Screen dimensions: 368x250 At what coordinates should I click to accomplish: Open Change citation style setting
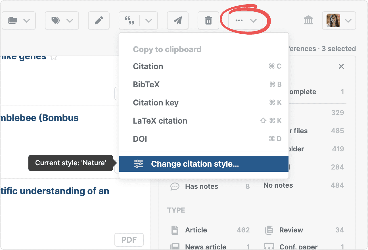point(195,164)
